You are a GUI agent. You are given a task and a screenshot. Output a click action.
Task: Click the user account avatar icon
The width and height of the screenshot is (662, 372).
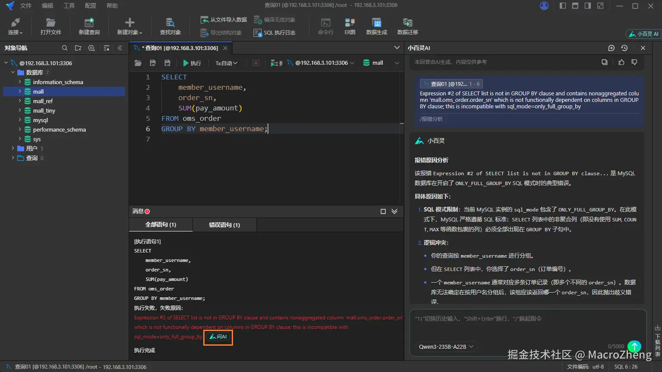pos(544,6)
